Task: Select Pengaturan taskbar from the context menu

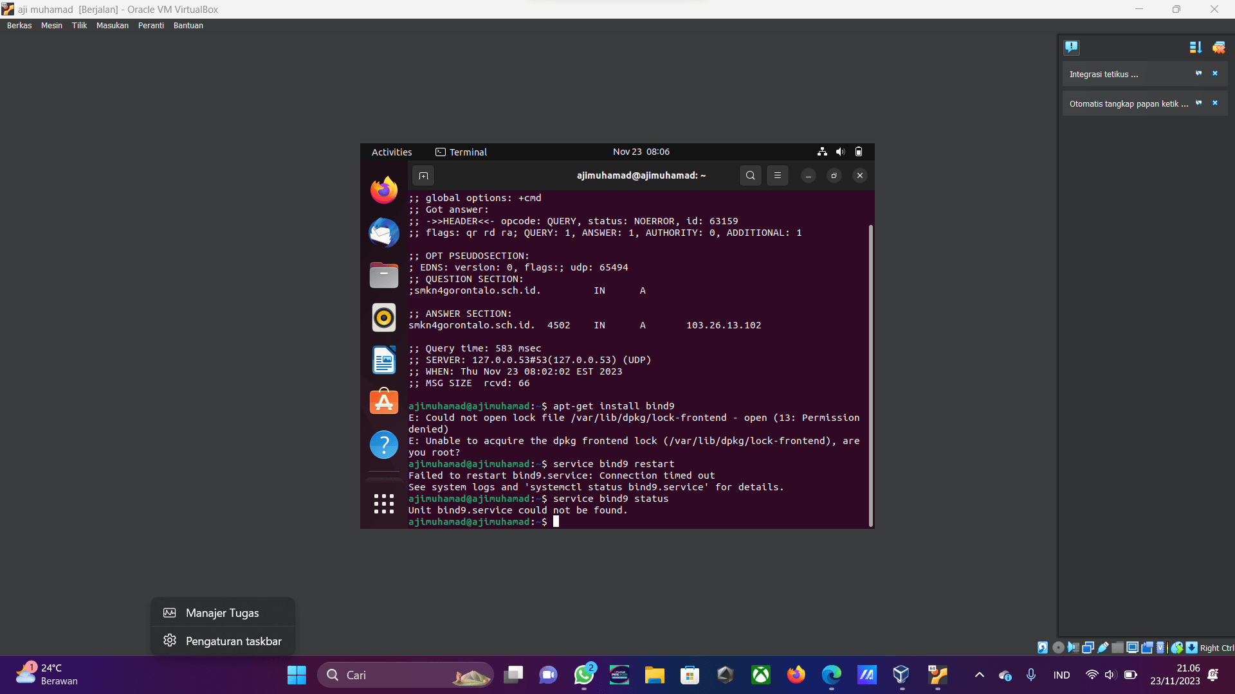Action: click(x=223, y=641)
